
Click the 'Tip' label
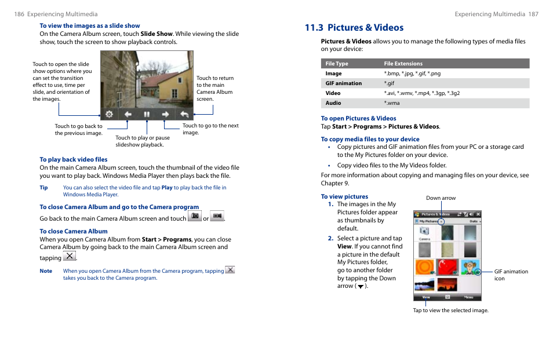[x=43, y=188]
